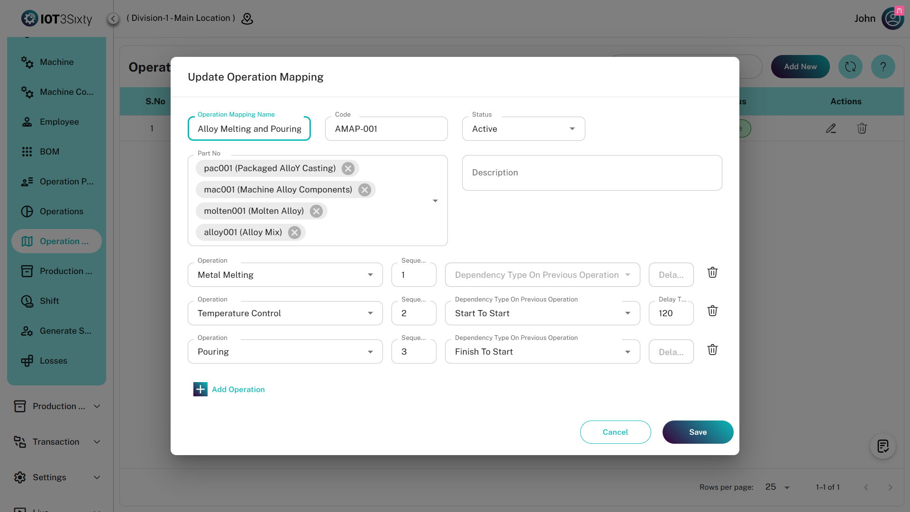Open Finish To Start dependency dropdown
This screenshot has height=512, width=910.
[542, 352]
